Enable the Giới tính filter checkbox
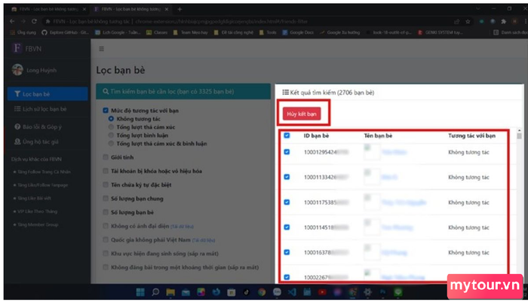The height and width of the screenshot is (305, 528). click(x=106, y=157)
